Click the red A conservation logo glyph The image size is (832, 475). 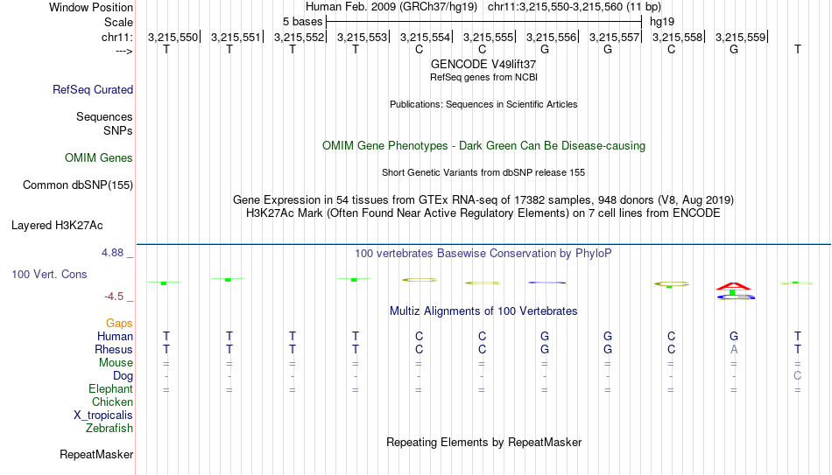[733, 286]
